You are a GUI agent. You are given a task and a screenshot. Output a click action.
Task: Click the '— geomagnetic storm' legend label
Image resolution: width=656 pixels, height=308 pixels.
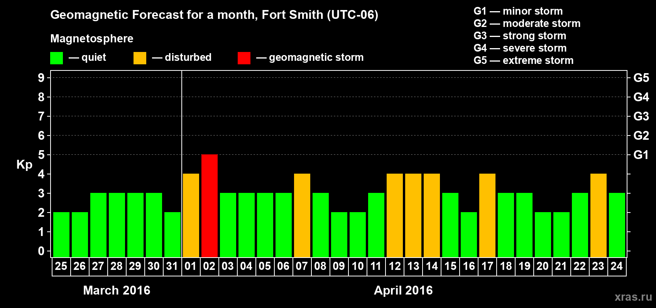point(310,58)
